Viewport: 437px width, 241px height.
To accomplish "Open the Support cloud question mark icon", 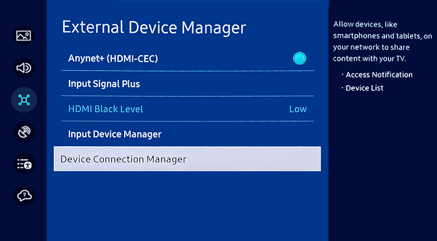I will click(x=24, y=196).
